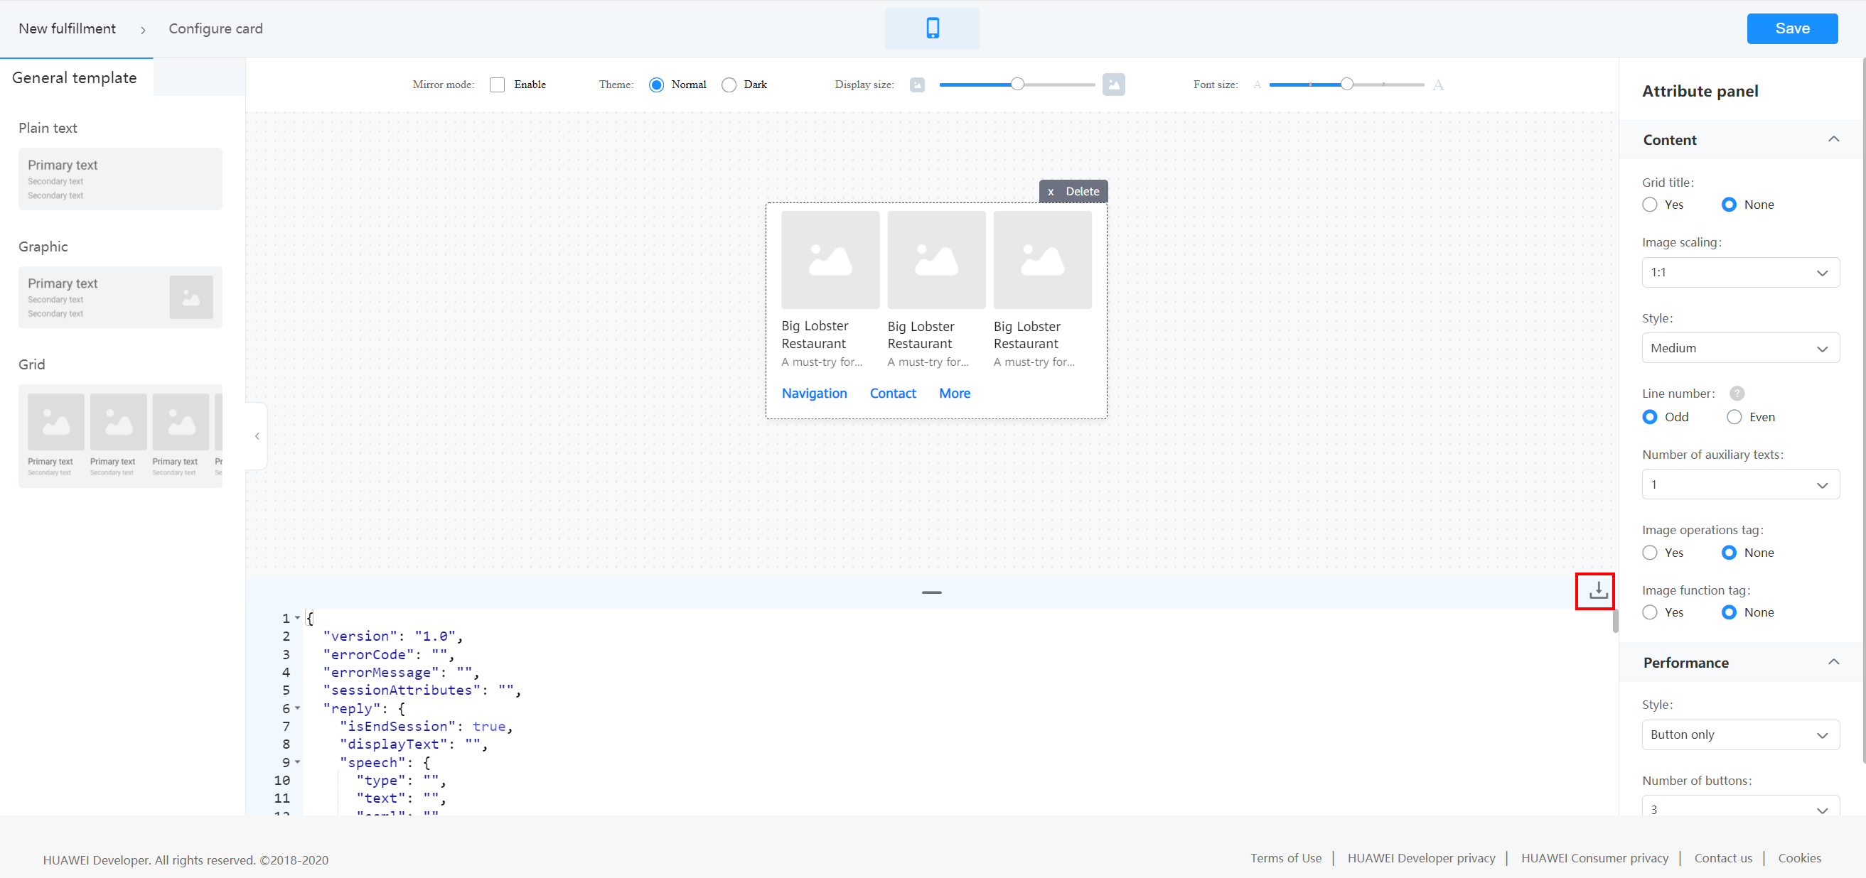Click the small image display size icon
This screenshot has width=1866, height=878.
917,85
